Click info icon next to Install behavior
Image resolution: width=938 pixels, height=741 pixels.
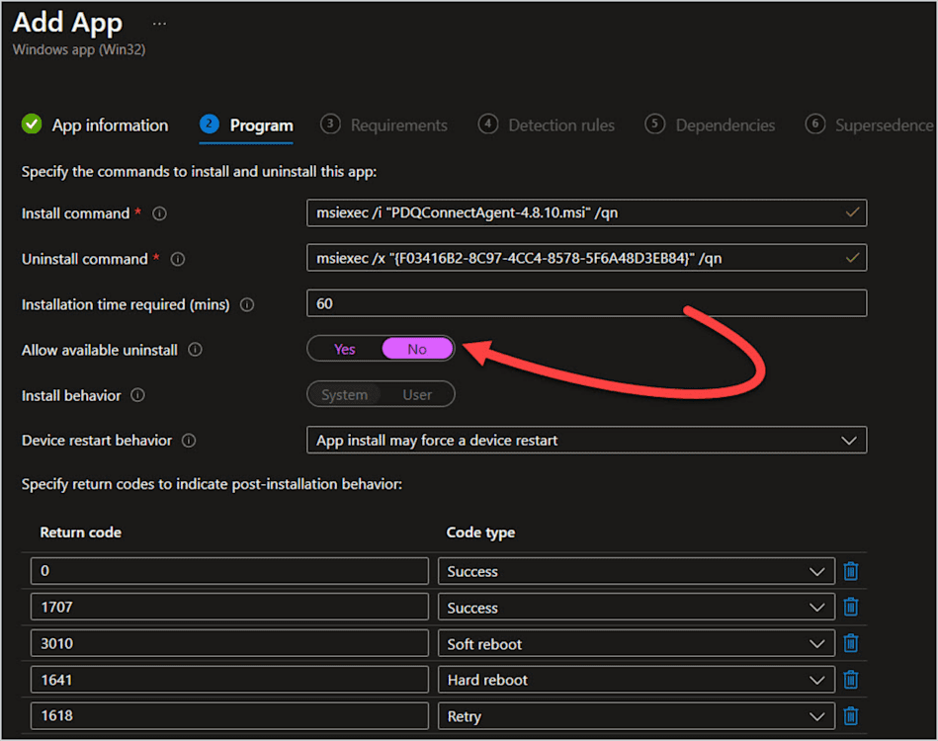coord(137,395)
